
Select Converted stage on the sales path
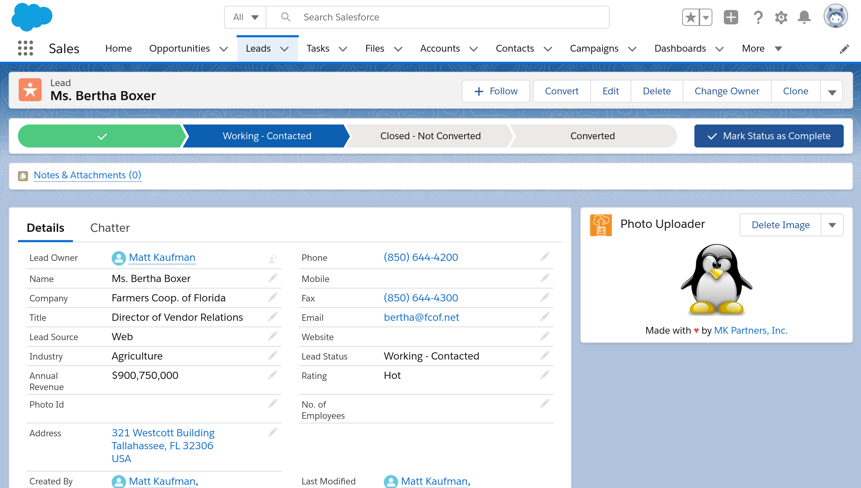pos(592,136)
